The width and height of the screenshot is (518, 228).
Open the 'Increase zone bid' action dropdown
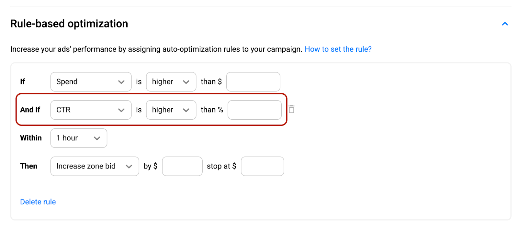click(94, 166)
